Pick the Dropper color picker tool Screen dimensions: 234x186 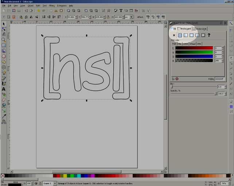point(4,116)
